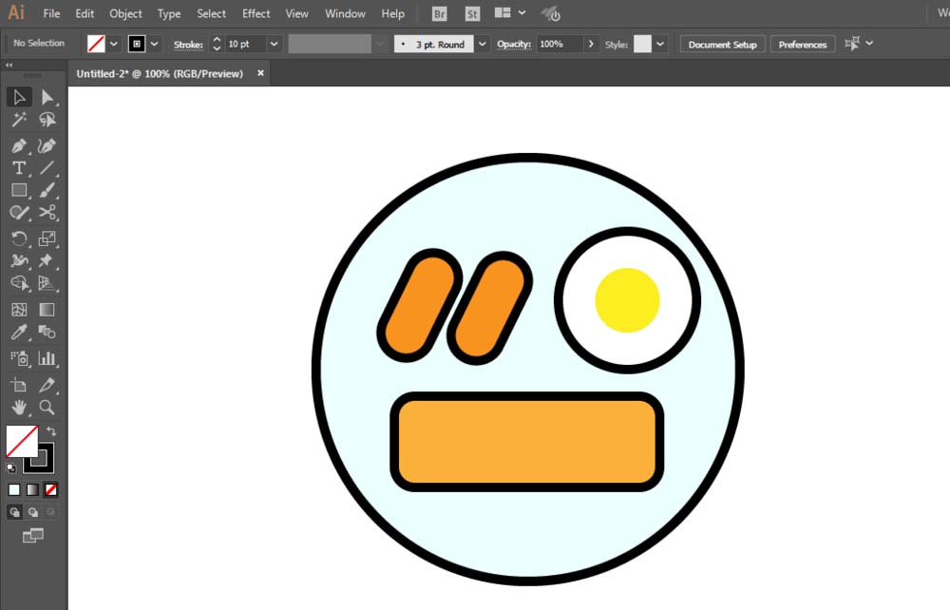Activate the Type tool
The image size is (950, 610).
tap(19, 168)
